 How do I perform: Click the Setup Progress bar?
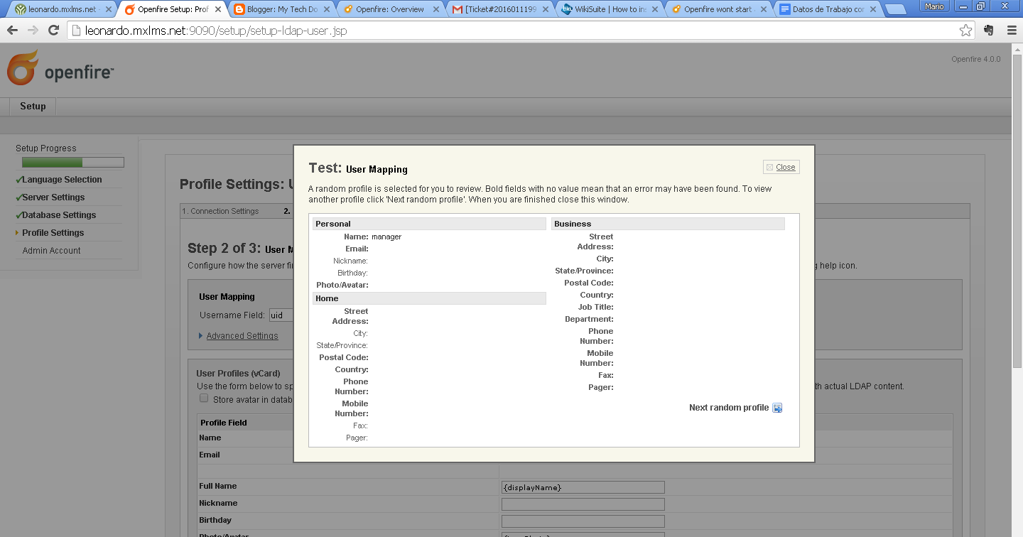click(72, 162)
